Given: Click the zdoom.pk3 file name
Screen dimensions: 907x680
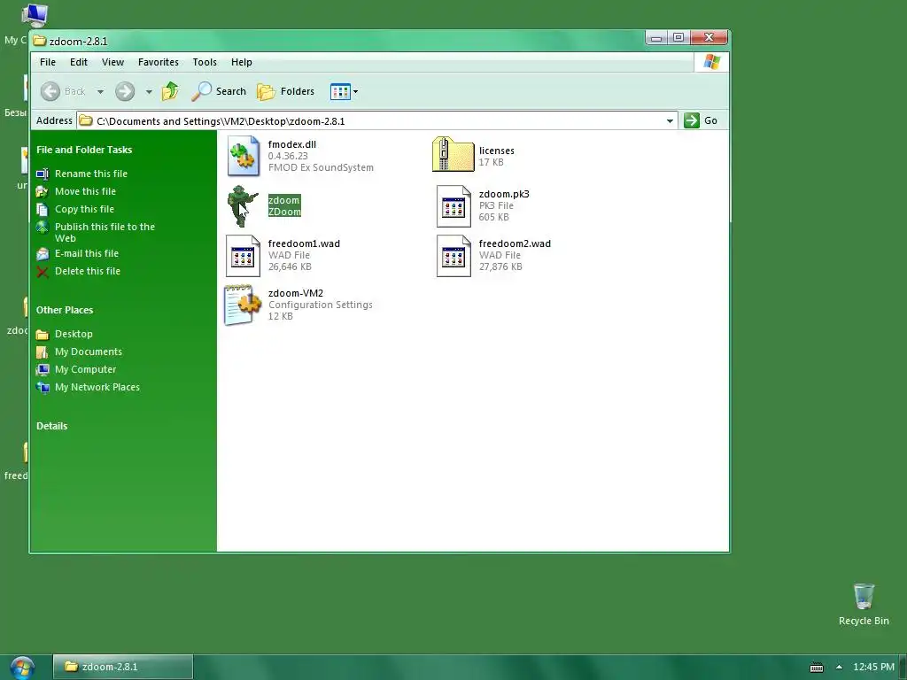Looking at the screenshot, I should coord(504,194).
